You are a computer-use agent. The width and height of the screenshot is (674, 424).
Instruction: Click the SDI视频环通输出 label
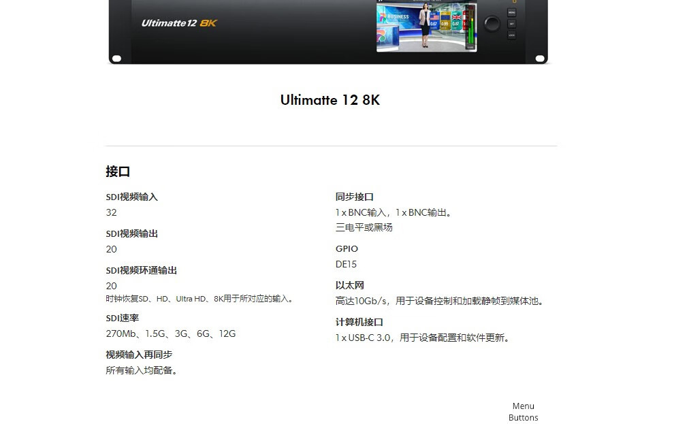(x=142, y=270)
